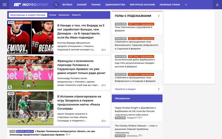
Task: Open the search magnifier icon
Action: coord(56,5)
